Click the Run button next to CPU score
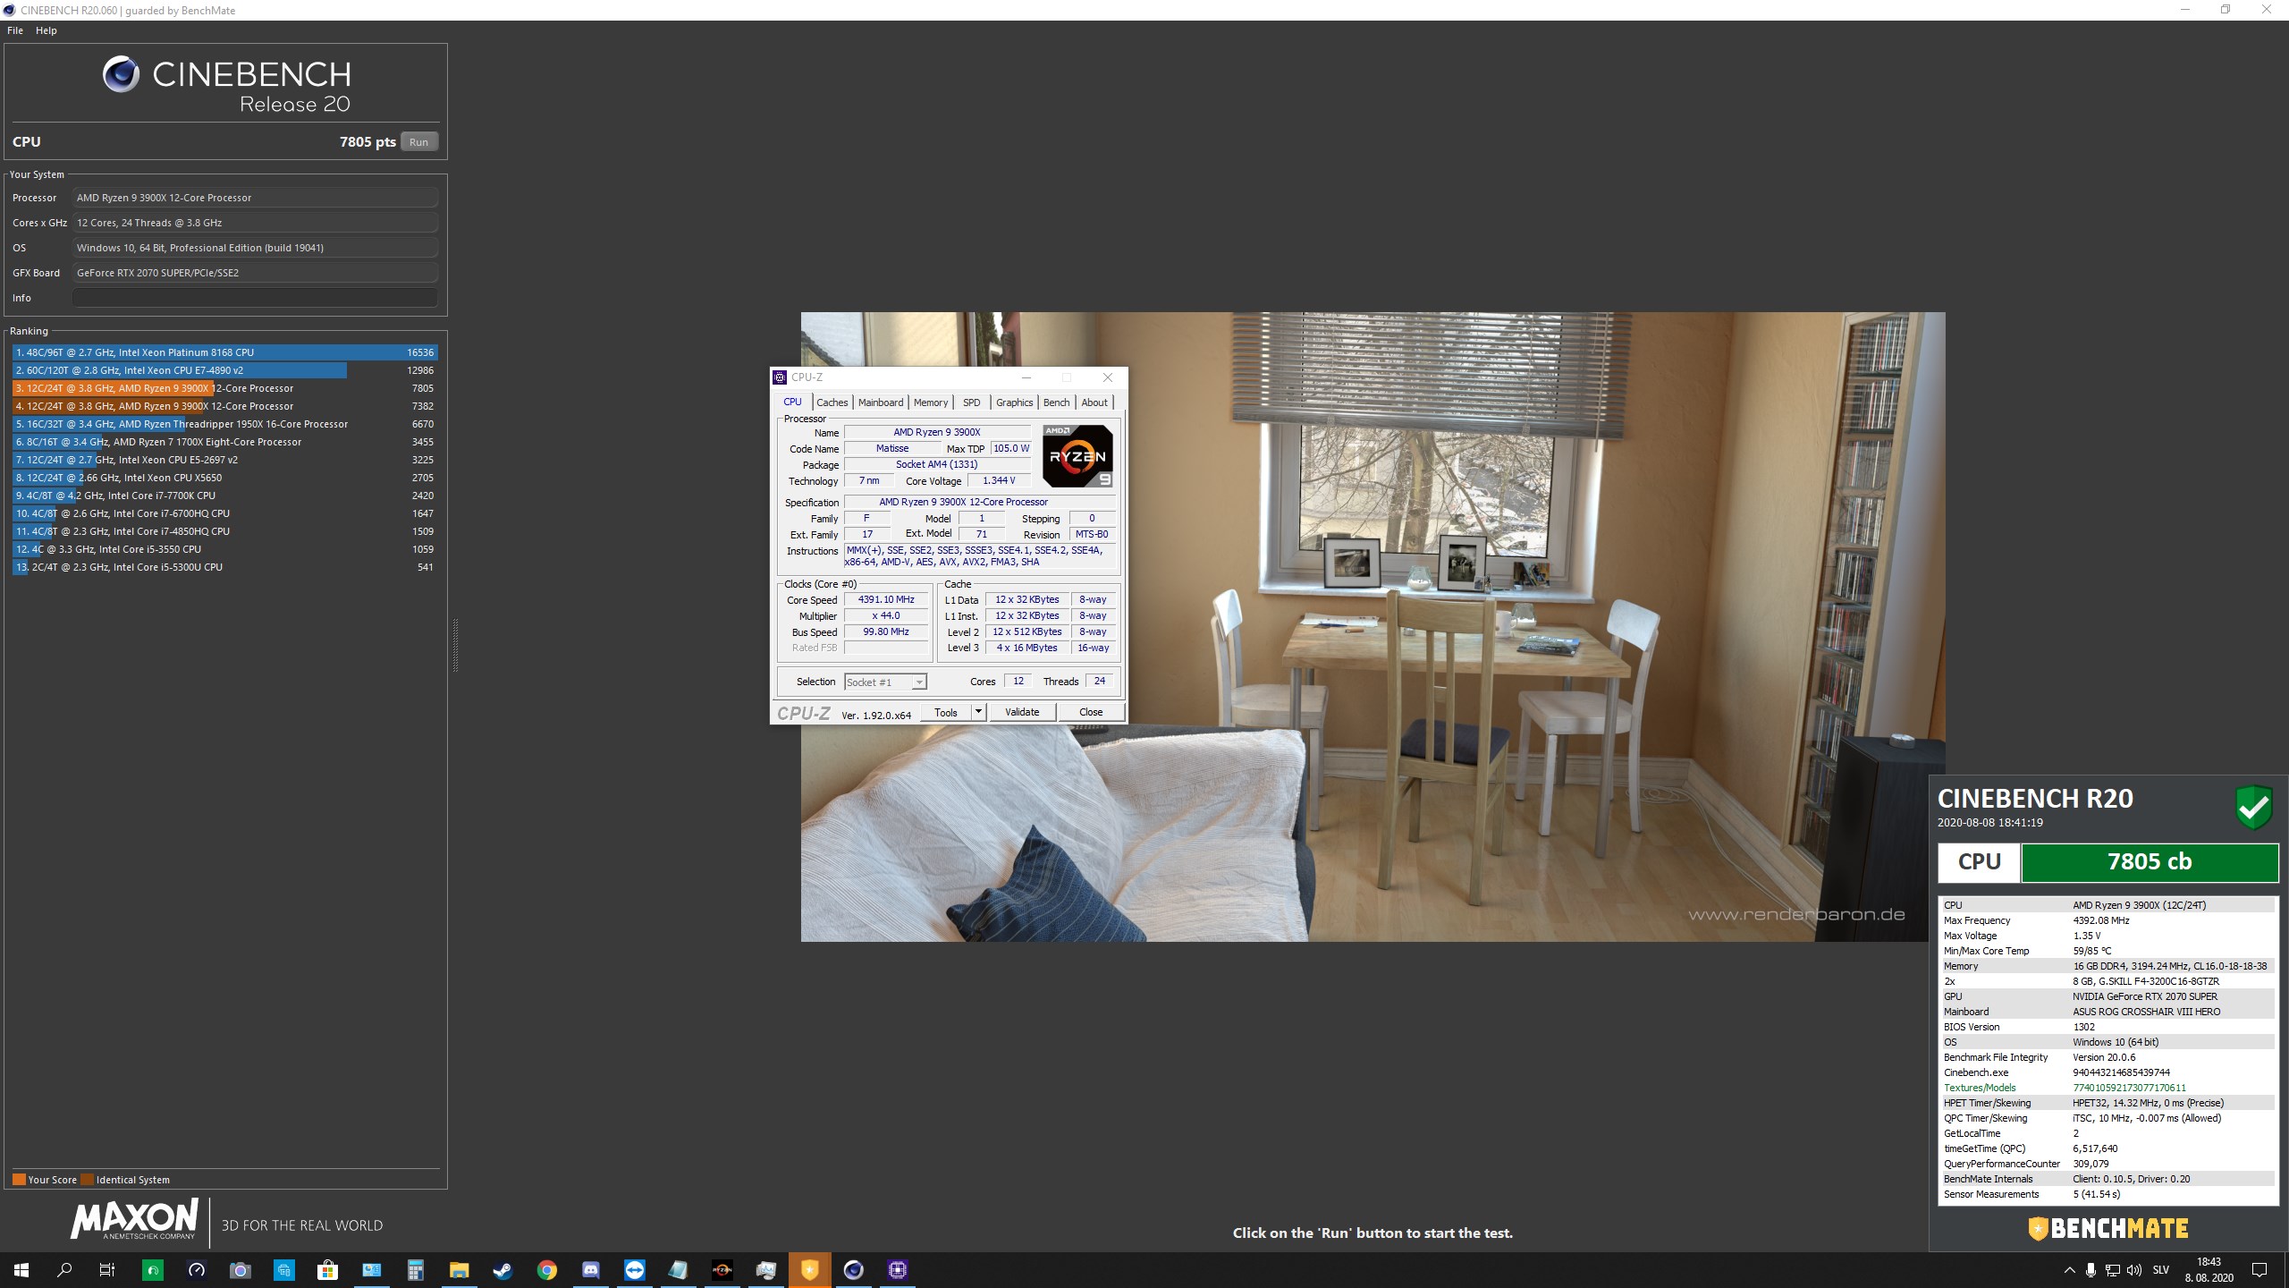Viewport: 2289px width, 1288px height. [x=418, y=141]
